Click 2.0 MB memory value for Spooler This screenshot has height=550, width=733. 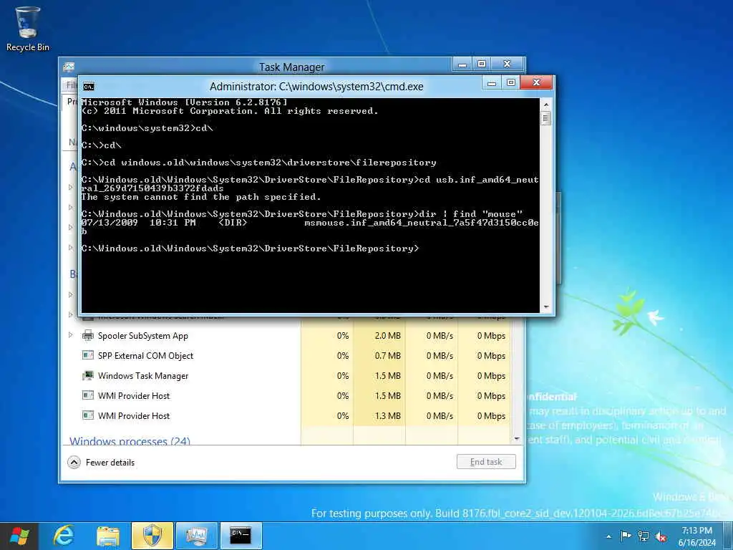(x=387, y=336)
